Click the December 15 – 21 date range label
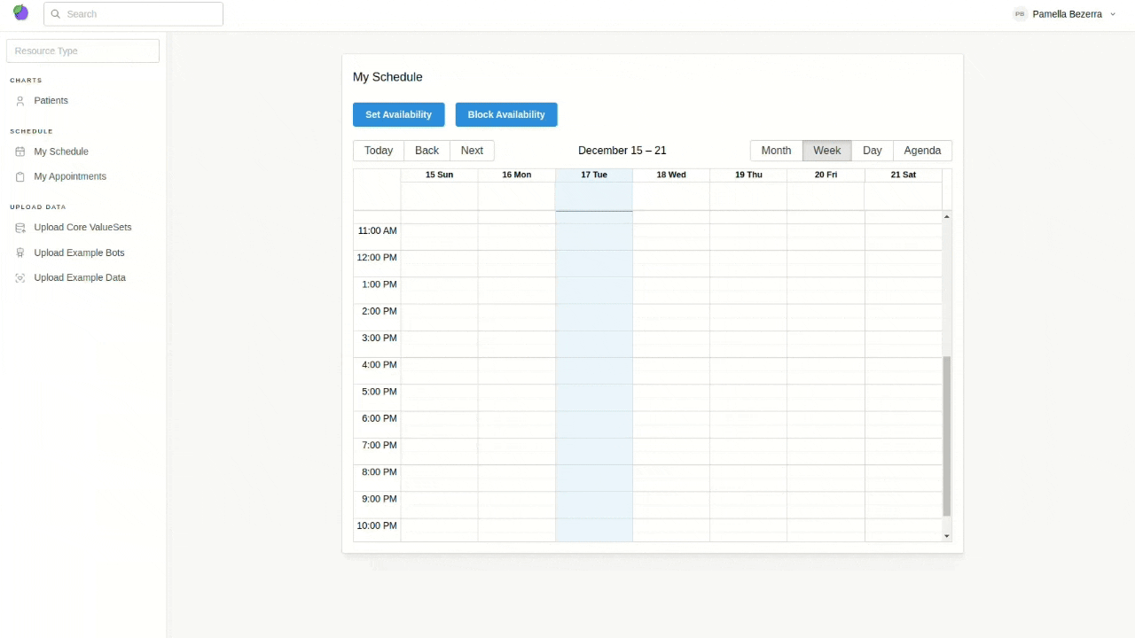1135x638 pixels. [622, 151]
